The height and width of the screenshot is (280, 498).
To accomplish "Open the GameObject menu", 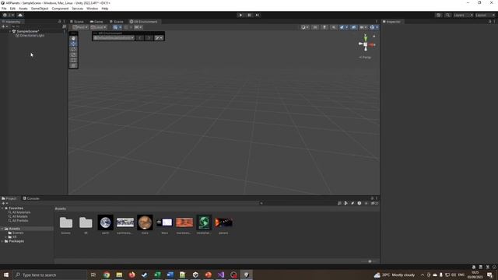I will click(40, 9).
